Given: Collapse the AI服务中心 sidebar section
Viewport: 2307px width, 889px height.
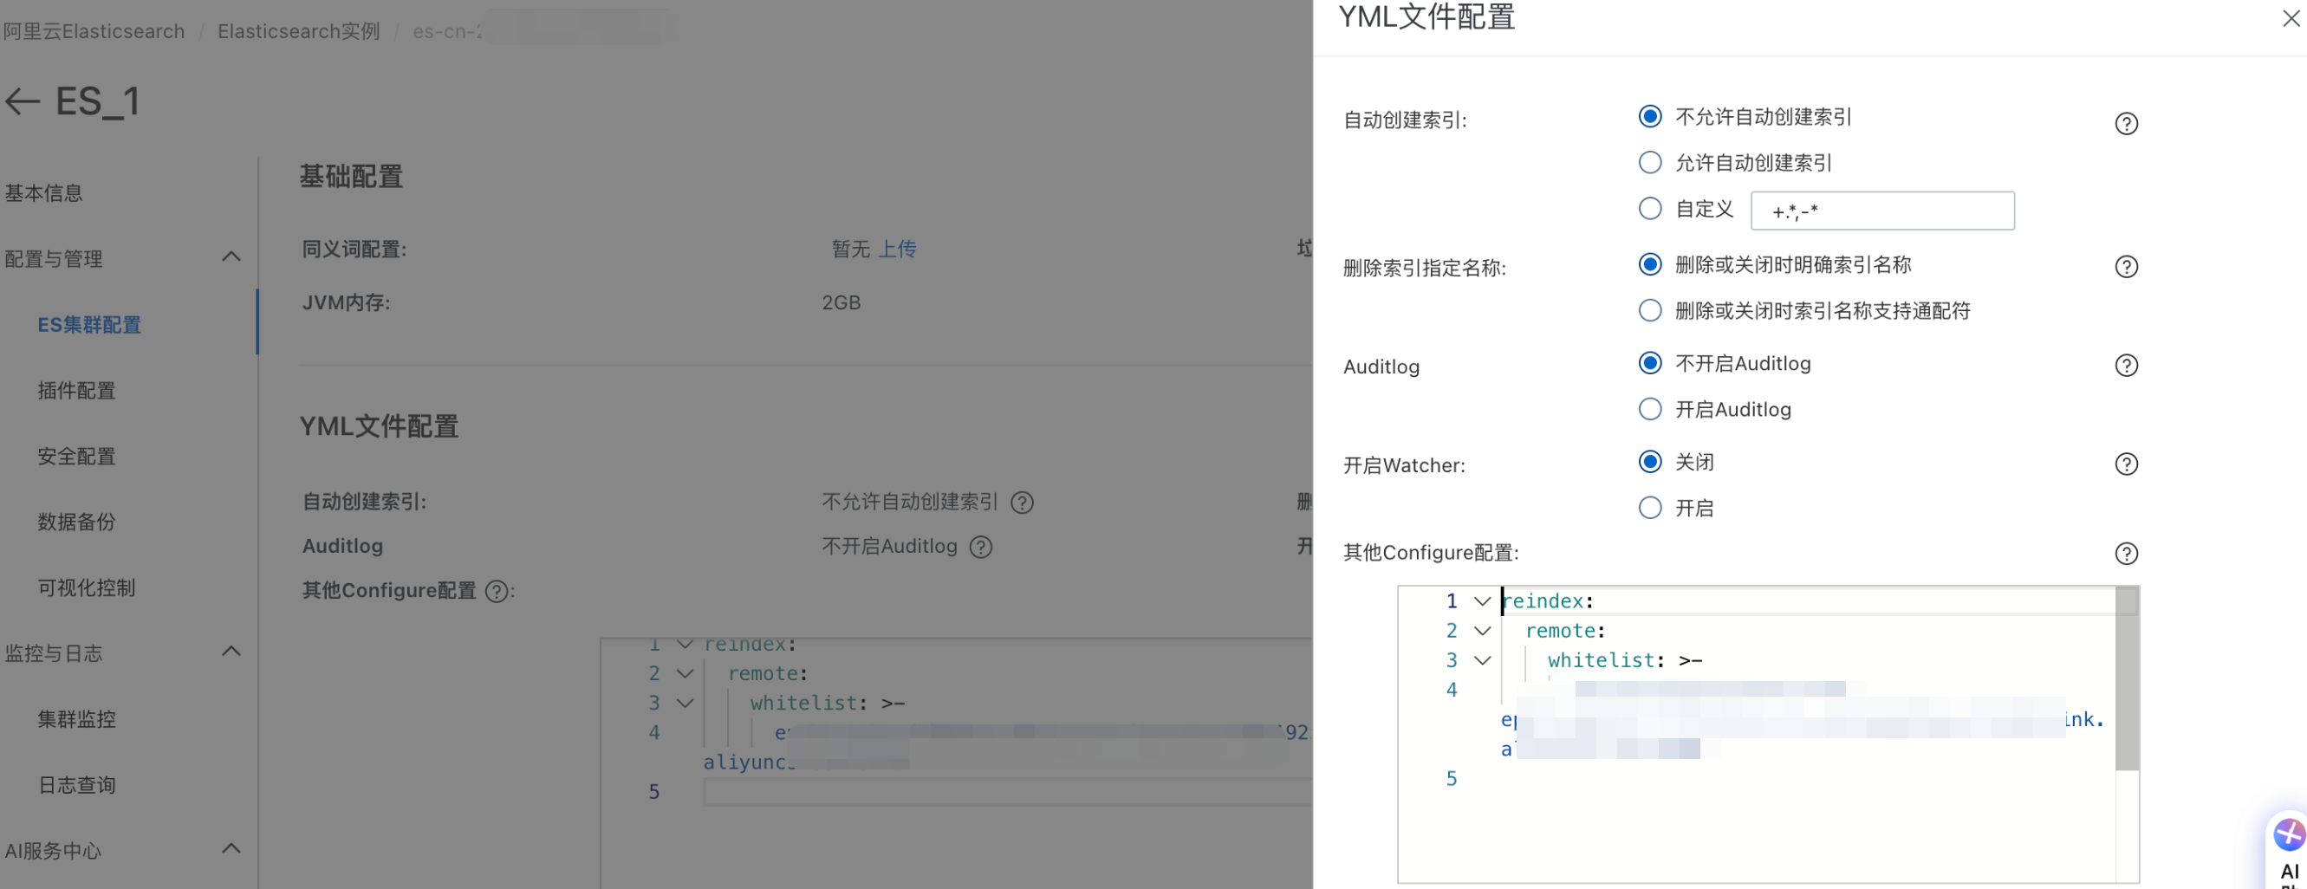Looking at the screenshot, I should [x=231, y=849].
